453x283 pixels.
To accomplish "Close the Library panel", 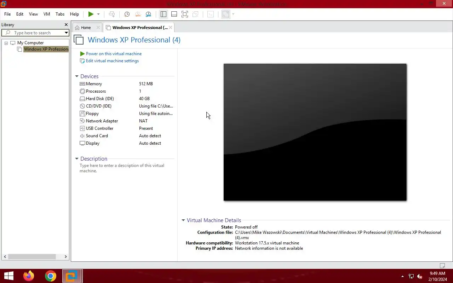I will coord(66,25).
